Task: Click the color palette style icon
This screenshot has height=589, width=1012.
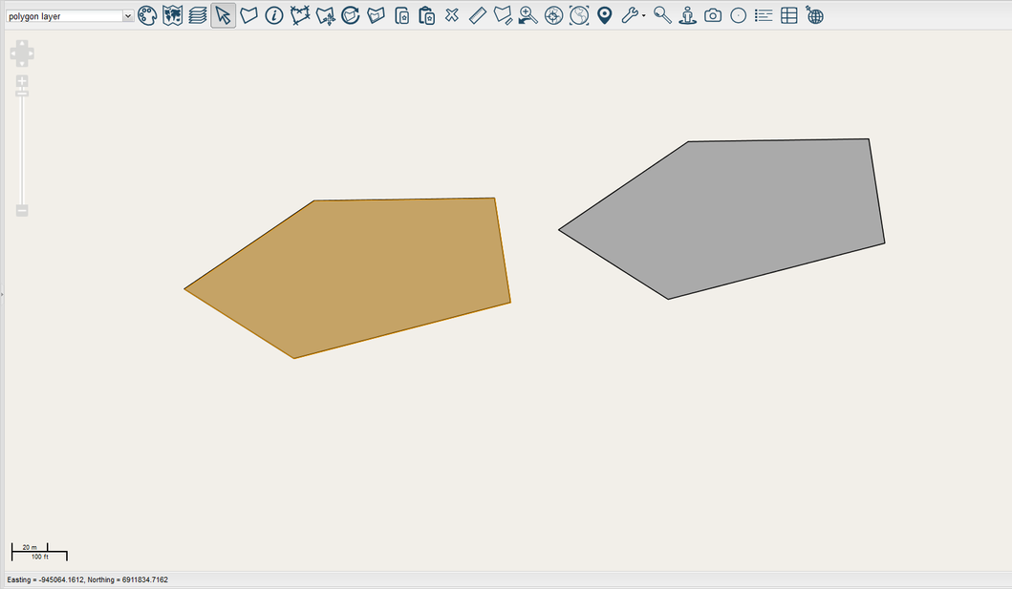Action: pos(147,15)
